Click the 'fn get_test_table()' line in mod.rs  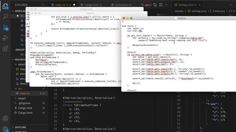pyautogui.click(x=157, y=36)
